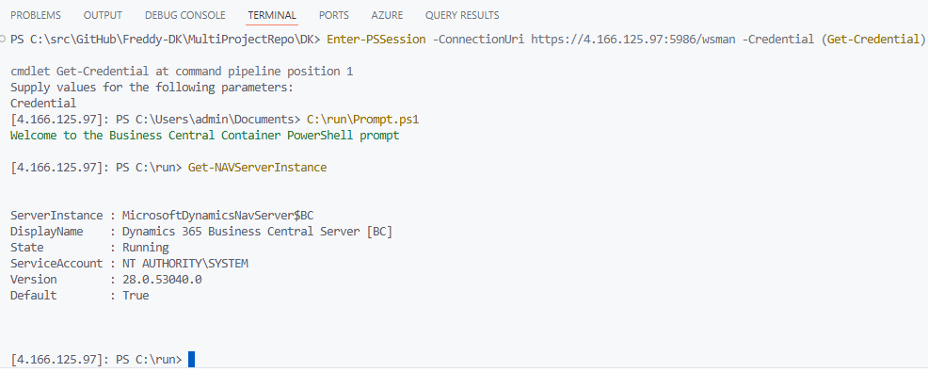Click the NT AUTHORITY\SYSTEM service account value

185,263
